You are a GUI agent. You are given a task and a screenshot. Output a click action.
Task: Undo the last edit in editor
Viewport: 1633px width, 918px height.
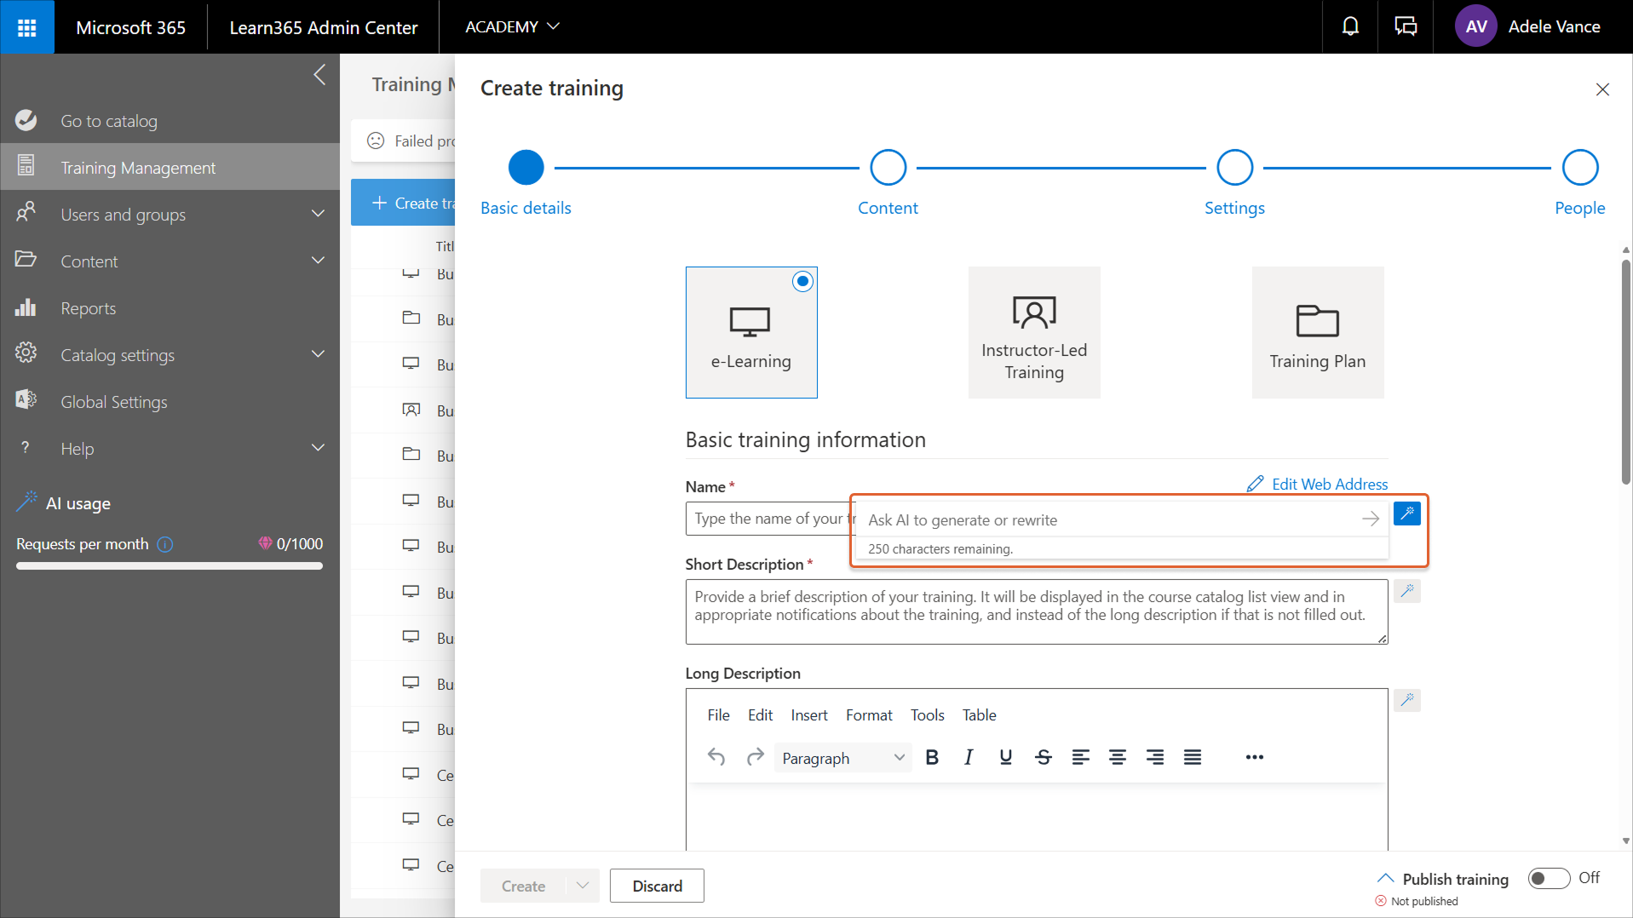[716, 757]
